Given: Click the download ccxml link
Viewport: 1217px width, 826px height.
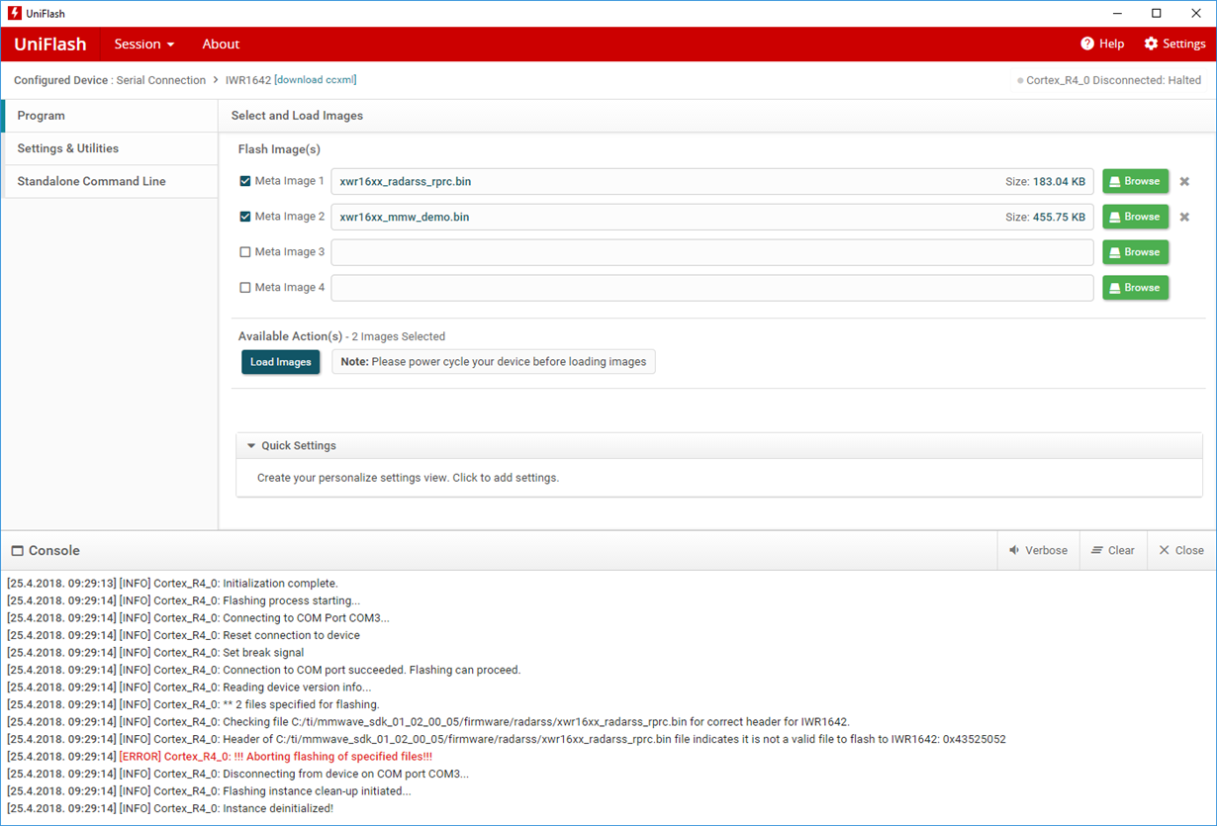Looking at the screenshot, I should click(316, 80).
